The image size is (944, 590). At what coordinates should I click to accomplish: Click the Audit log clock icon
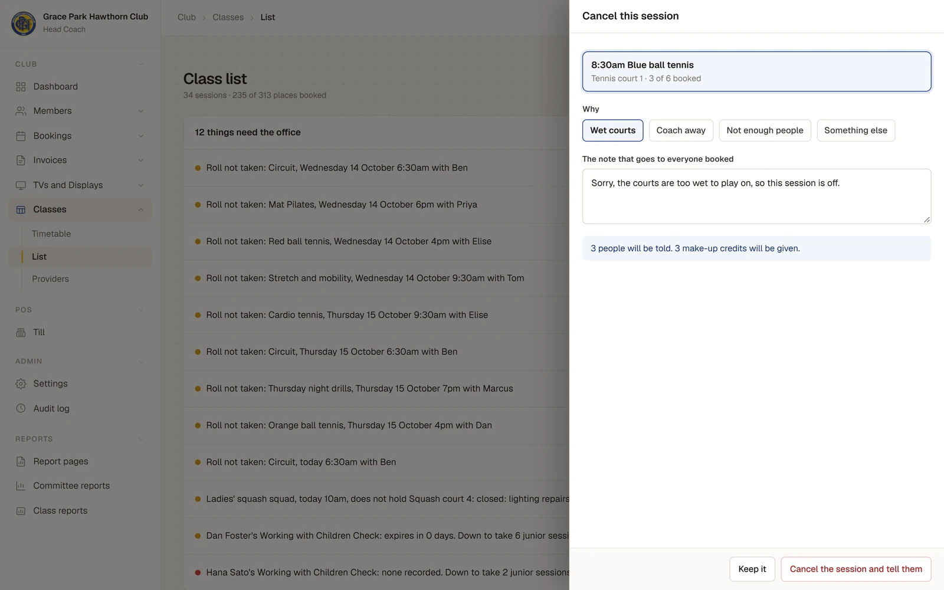21,408
